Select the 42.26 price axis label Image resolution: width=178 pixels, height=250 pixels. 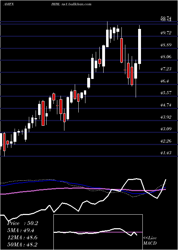pyautogui.click(x=166, y=141)
